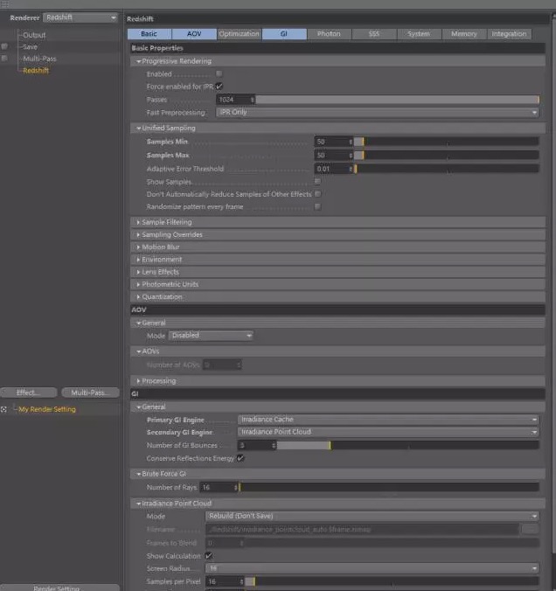This screenshot has width=556, height=591.
Task: Open the Primary GI Engine dropdown
Action: [388, 420]
